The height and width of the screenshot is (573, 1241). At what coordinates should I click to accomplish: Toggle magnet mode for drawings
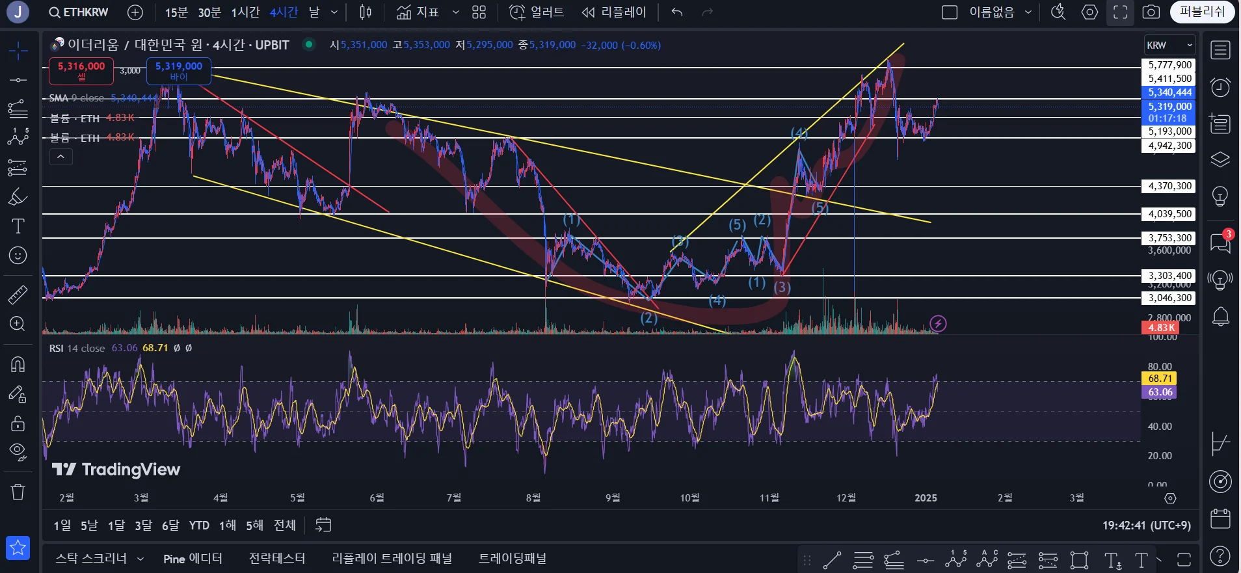tap(18, 364)
